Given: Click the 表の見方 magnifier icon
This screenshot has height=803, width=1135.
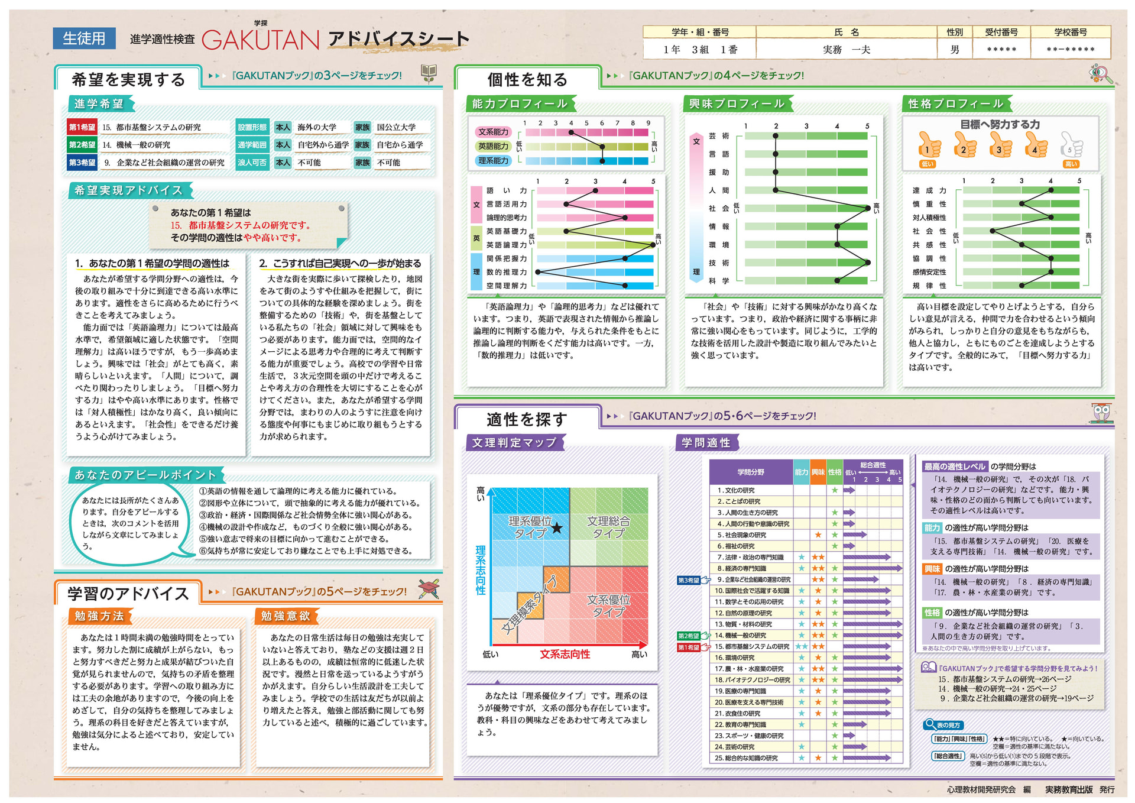Looking at the screenshot, I should [x=930, y=724].
